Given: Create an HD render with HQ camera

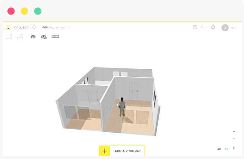Looking at the screenshot, I should coord(44,37).
